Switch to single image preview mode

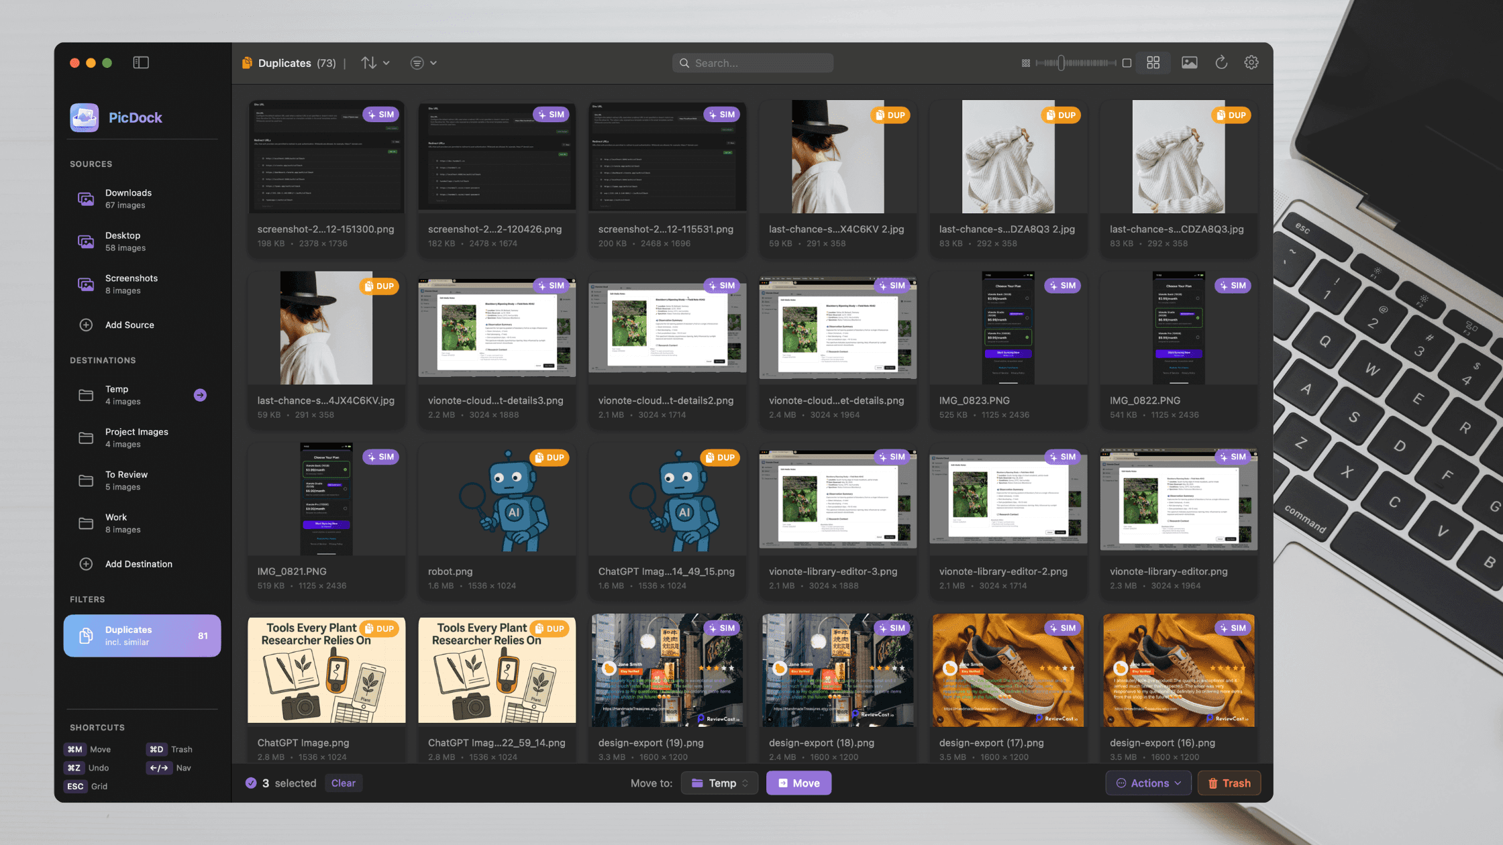1189,62
